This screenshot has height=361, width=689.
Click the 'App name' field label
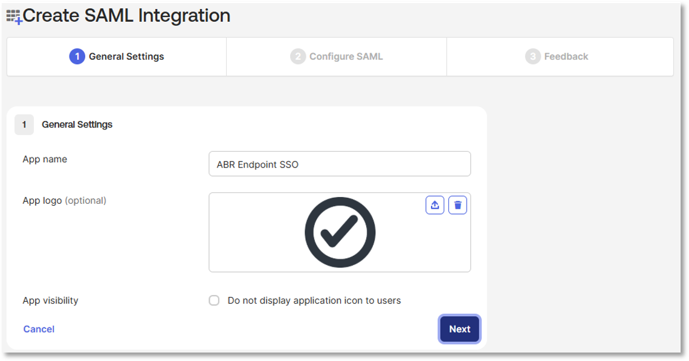tap(45, 159)
